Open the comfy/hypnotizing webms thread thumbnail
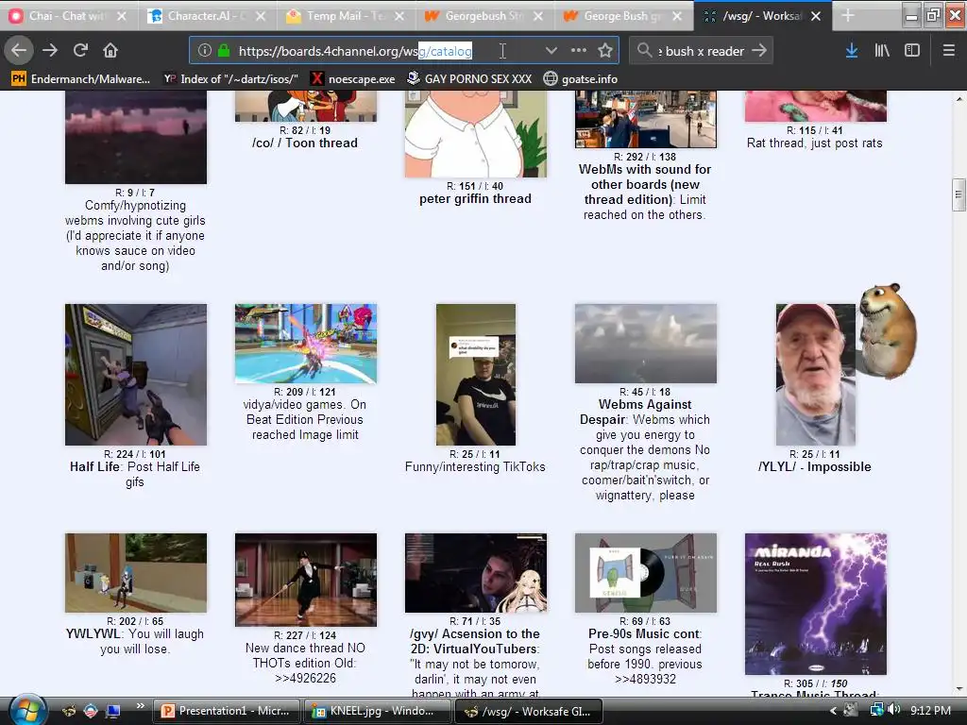The image size is (967, 725). 136,137
